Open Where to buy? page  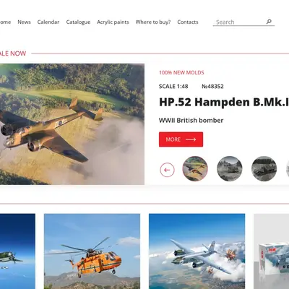tap(153, 22)
